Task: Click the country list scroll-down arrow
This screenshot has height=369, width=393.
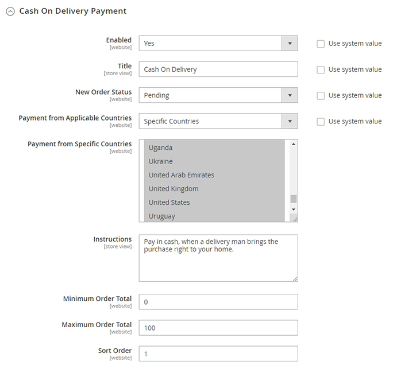Action: click(294, 210)
